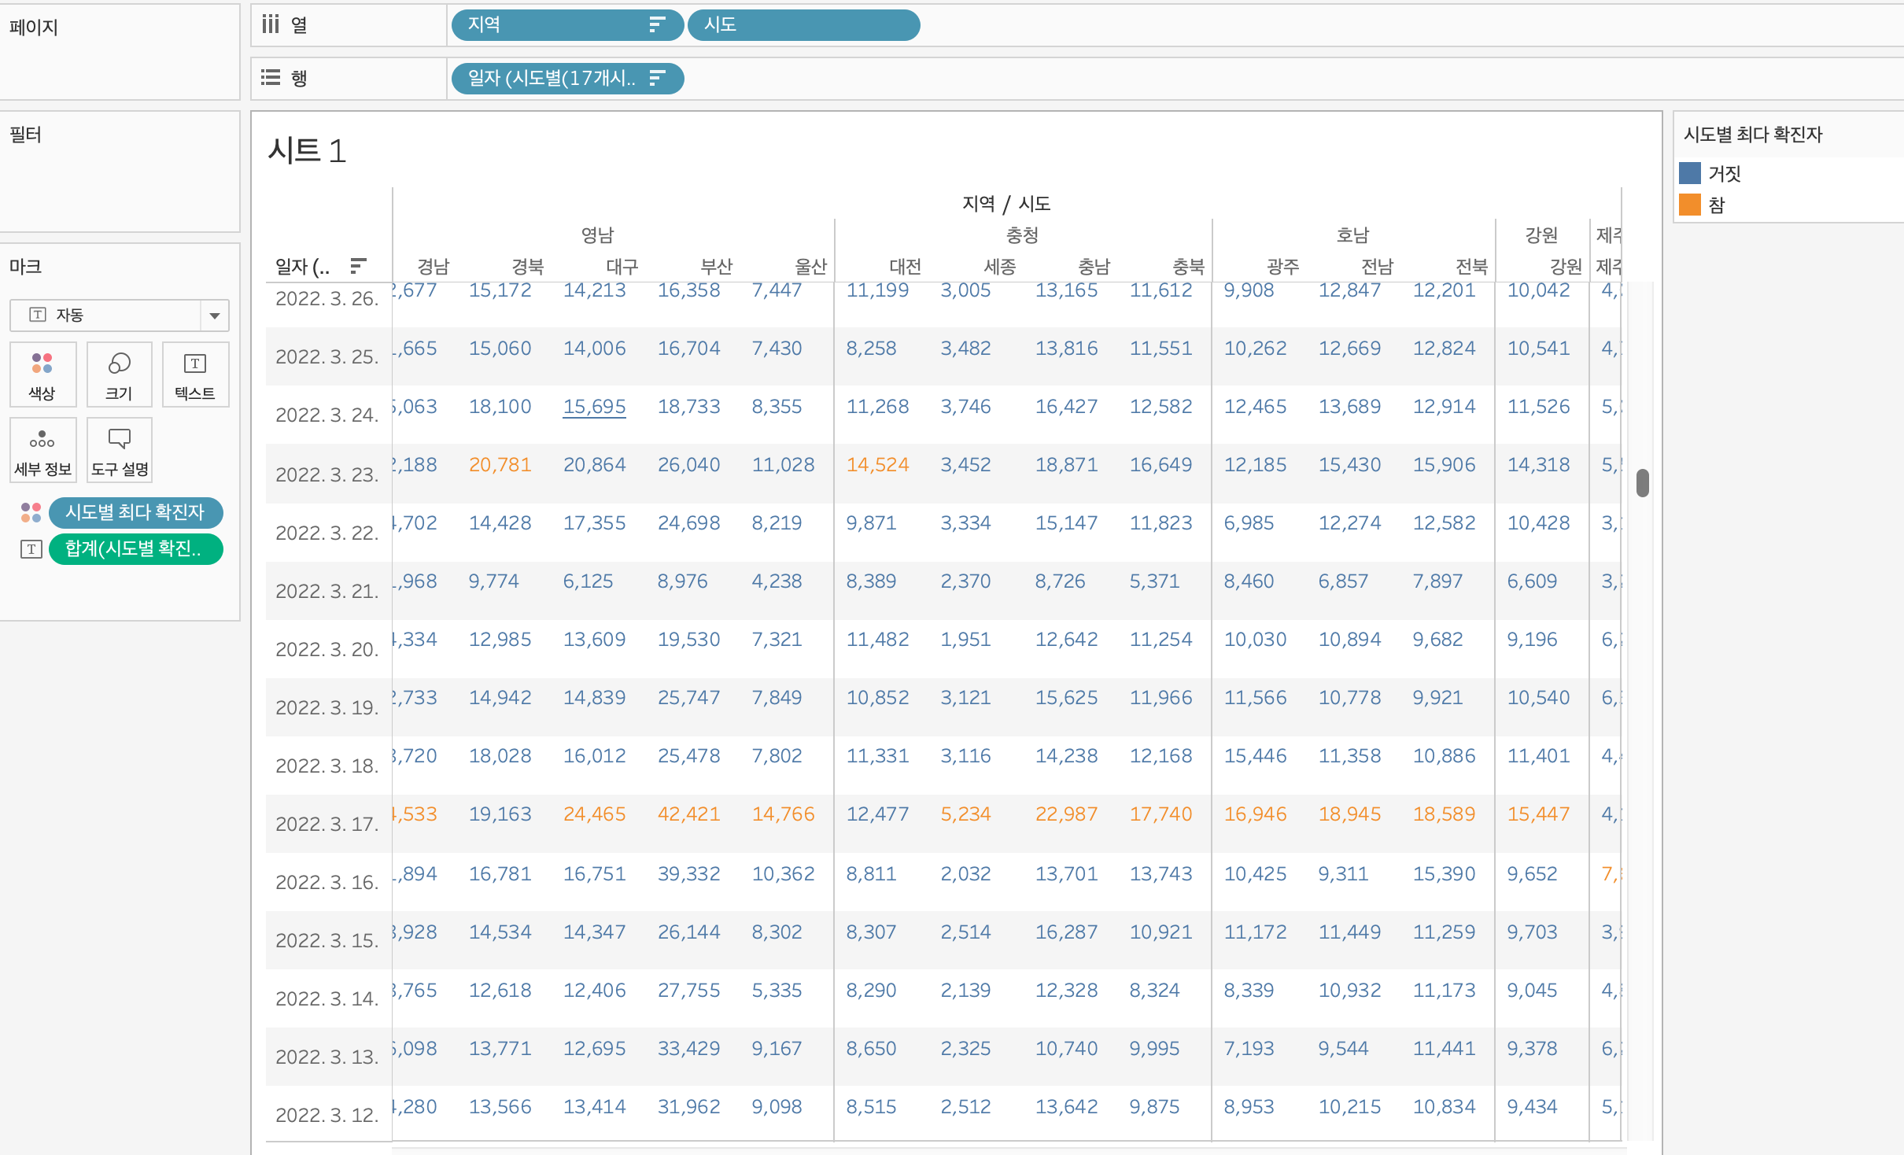Select the 시도 pill on columns shelf
The height and width of the screenshot is (1155, 1904).
(x=803, y=25)
